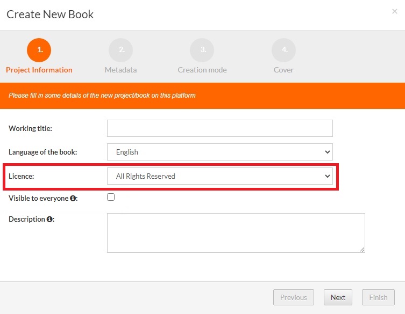
Task: Click the Description box resize handle
Action: [362, 249]
